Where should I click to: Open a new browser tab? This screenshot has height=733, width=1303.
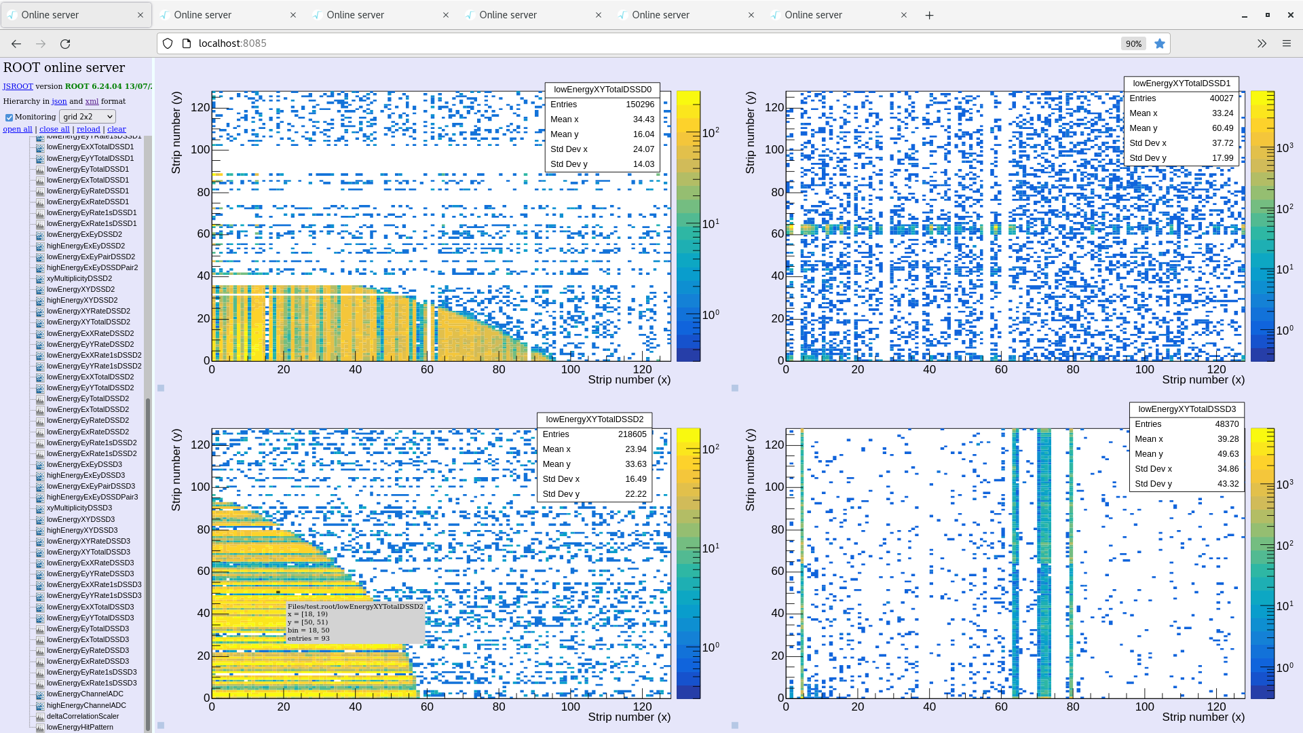coord(929,15)
